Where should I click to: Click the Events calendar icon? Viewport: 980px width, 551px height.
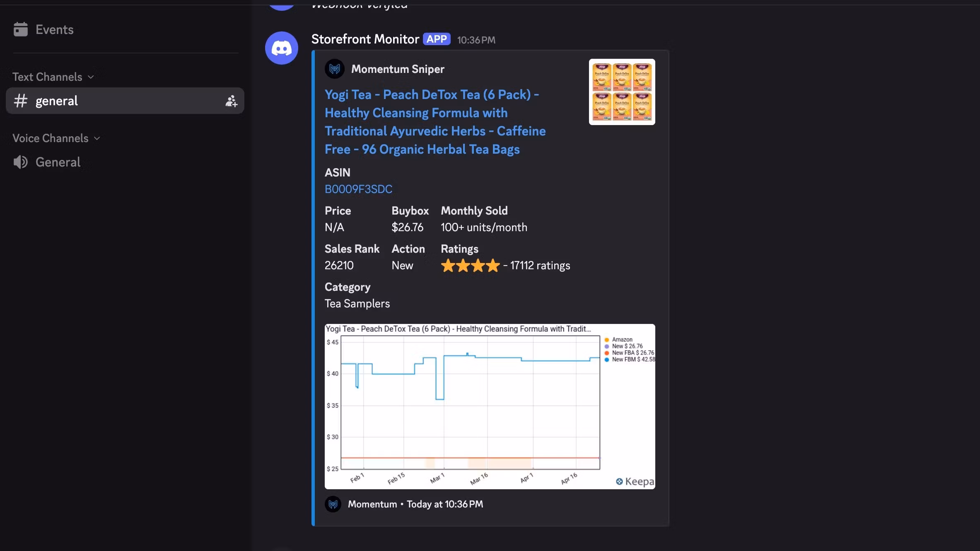pyautogui.click(x=20, y=29)
